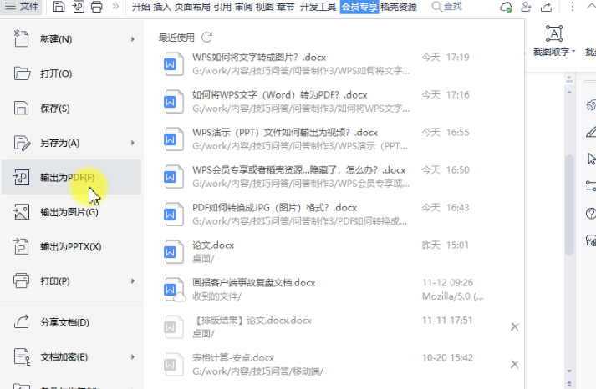Open the 截图取字 dropdown arrow

574,52
